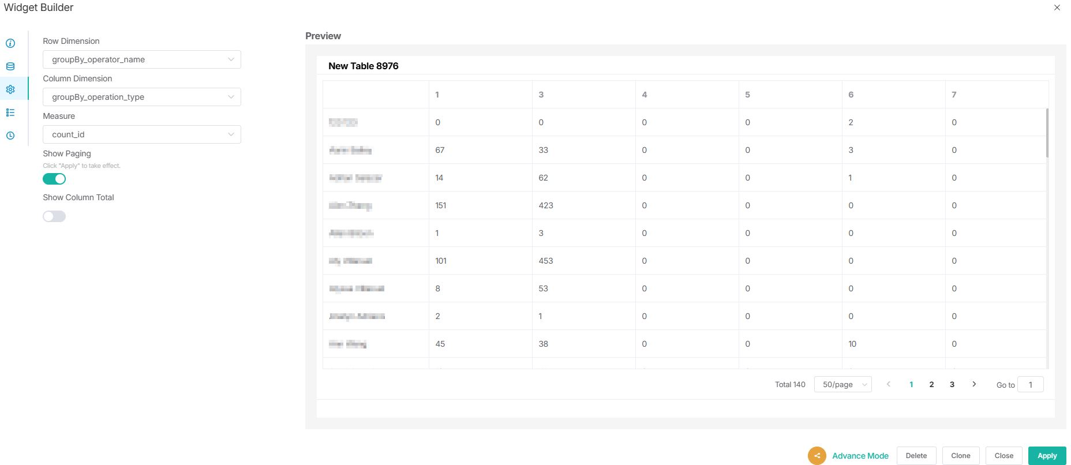This screenshot has height=465, width=1071.
Task: Open the database data source icon
Action: click(10, 66)
